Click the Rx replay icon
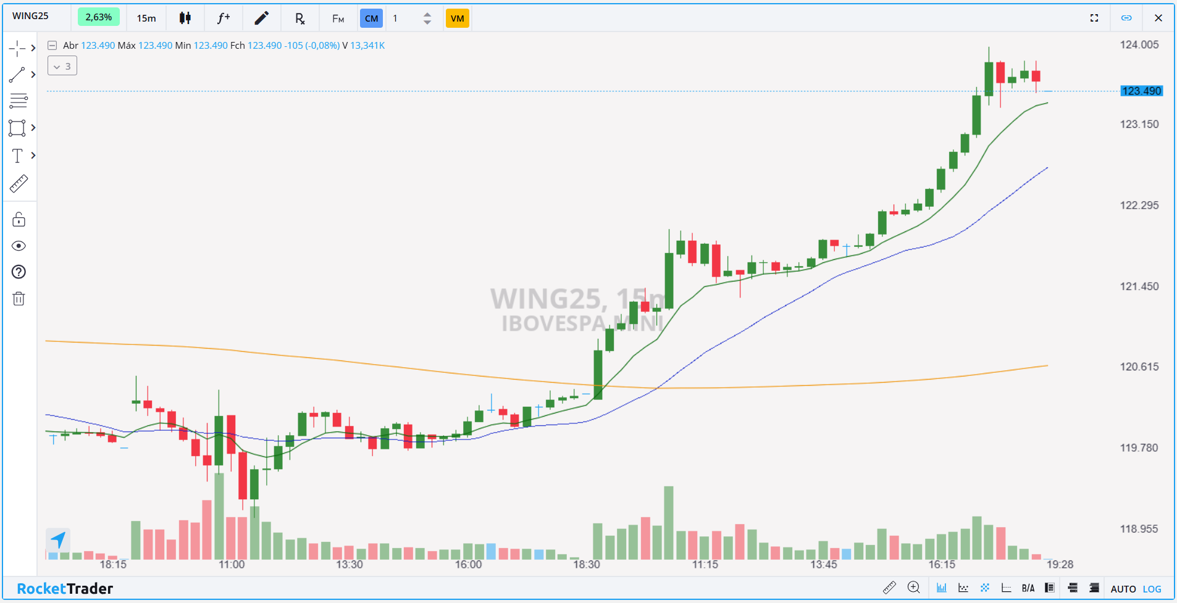Viewport: 1177px width, 603px height. tap(300, 19)
